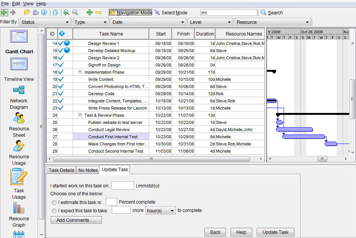Enable Select Mode
Viewport: 356px width, 238px height.
[171, 13]
